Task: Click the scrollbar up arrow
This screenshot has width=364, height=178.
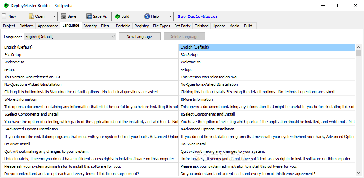Action: pos(358,46)
